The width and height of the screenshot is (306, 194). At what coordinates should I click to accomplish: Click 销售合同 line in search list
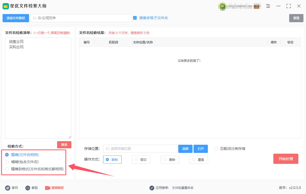click(16, 41)
